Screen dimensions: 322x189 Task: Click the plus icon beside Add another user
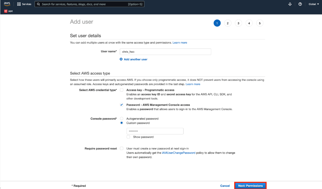121,59
